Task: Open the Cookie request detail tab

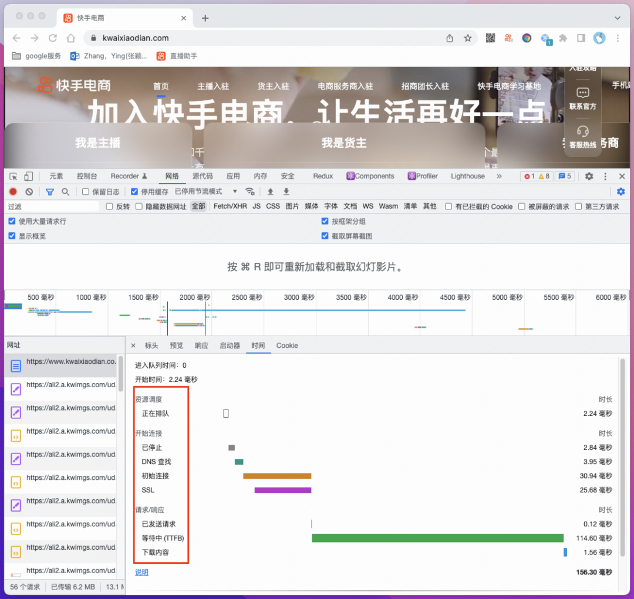Action: tap(287, 346)
